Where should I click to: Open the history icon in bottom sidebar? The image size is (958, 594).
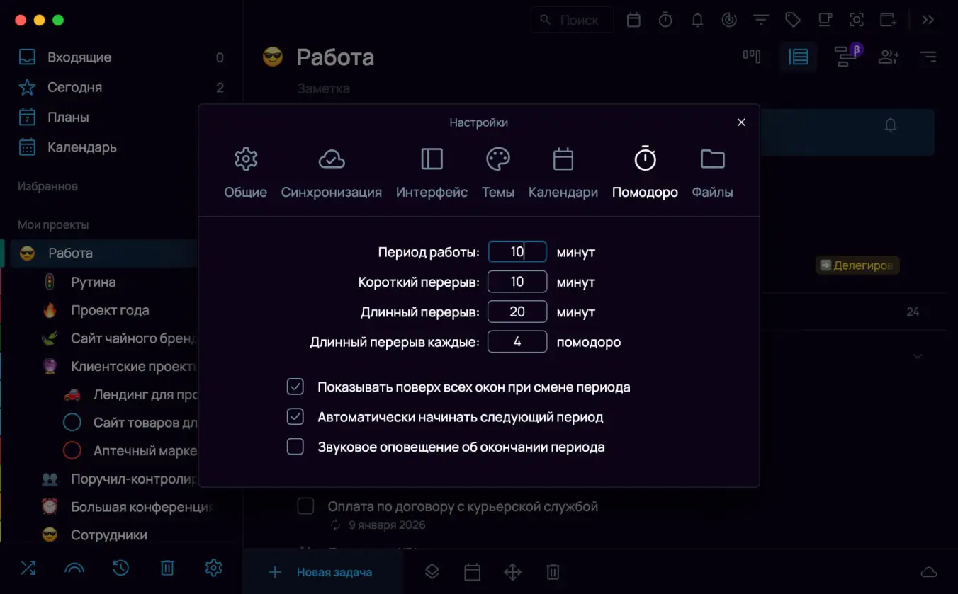(120, 568)
